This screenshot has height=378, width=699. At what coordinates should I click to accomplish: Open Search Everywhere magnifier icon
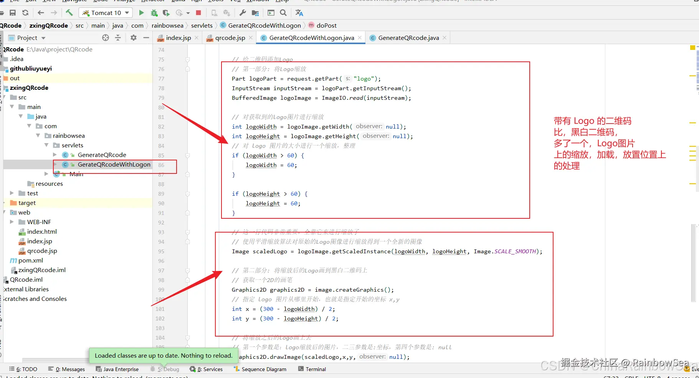pyautogui.click(x=283, y=13)
